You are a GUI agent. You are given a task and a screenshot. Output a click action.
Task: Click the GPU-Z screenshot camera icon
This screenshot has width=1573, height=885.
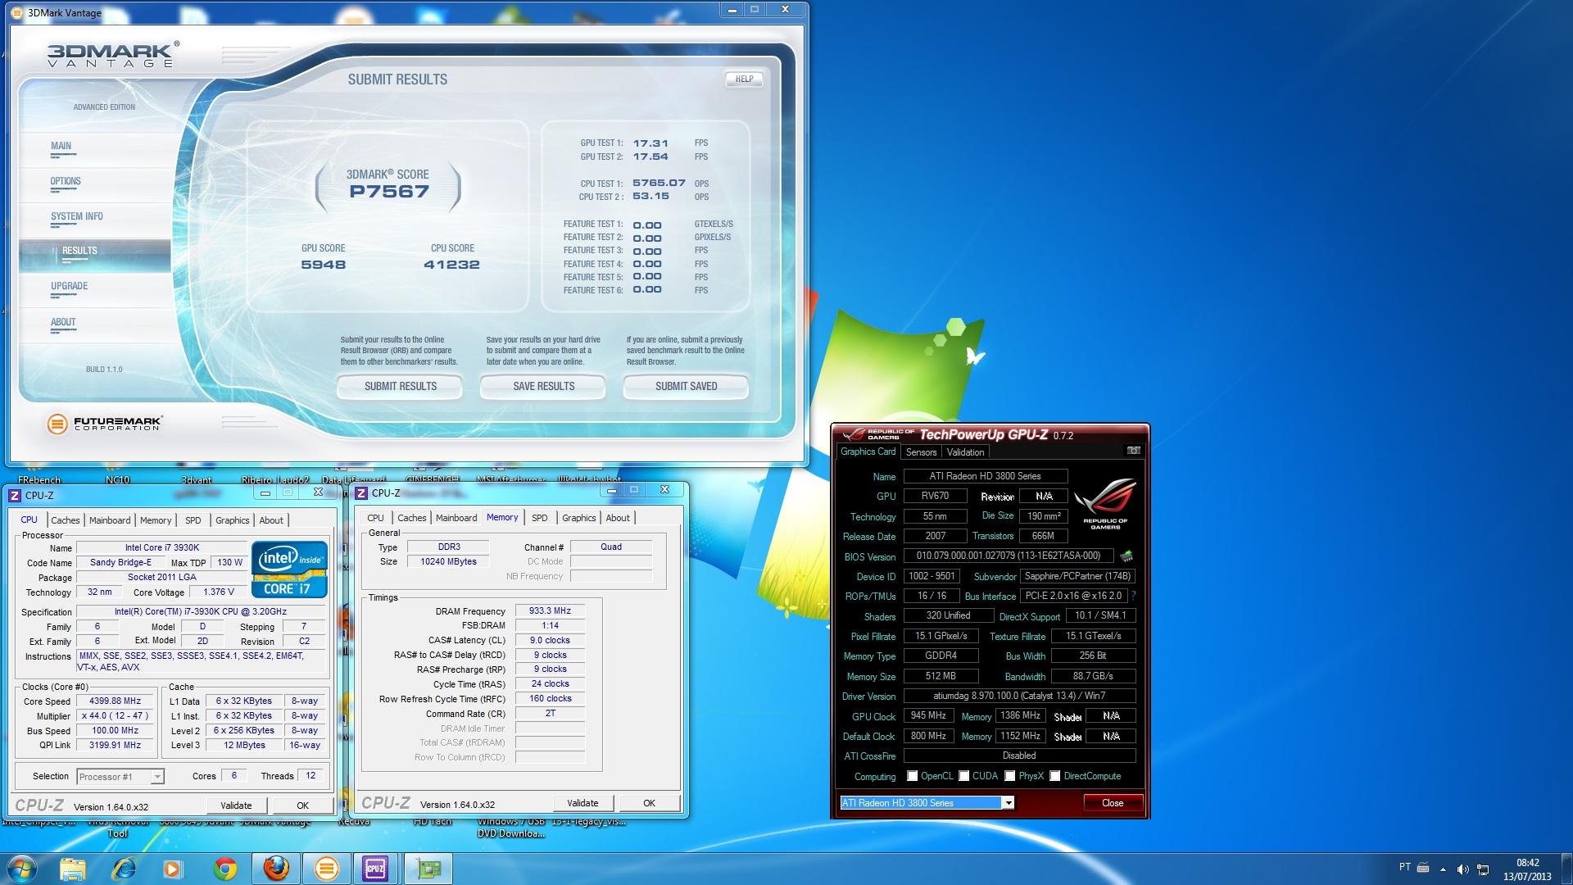pos(1133,451)
